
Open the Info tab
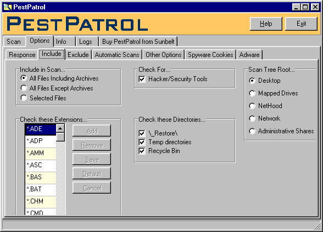(x=64, y=42)
